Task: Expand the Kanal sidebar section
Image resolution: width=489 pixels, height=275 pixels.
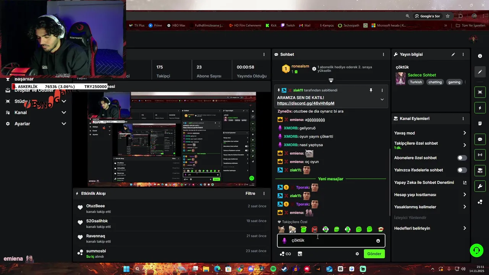Action: (64, 113)
